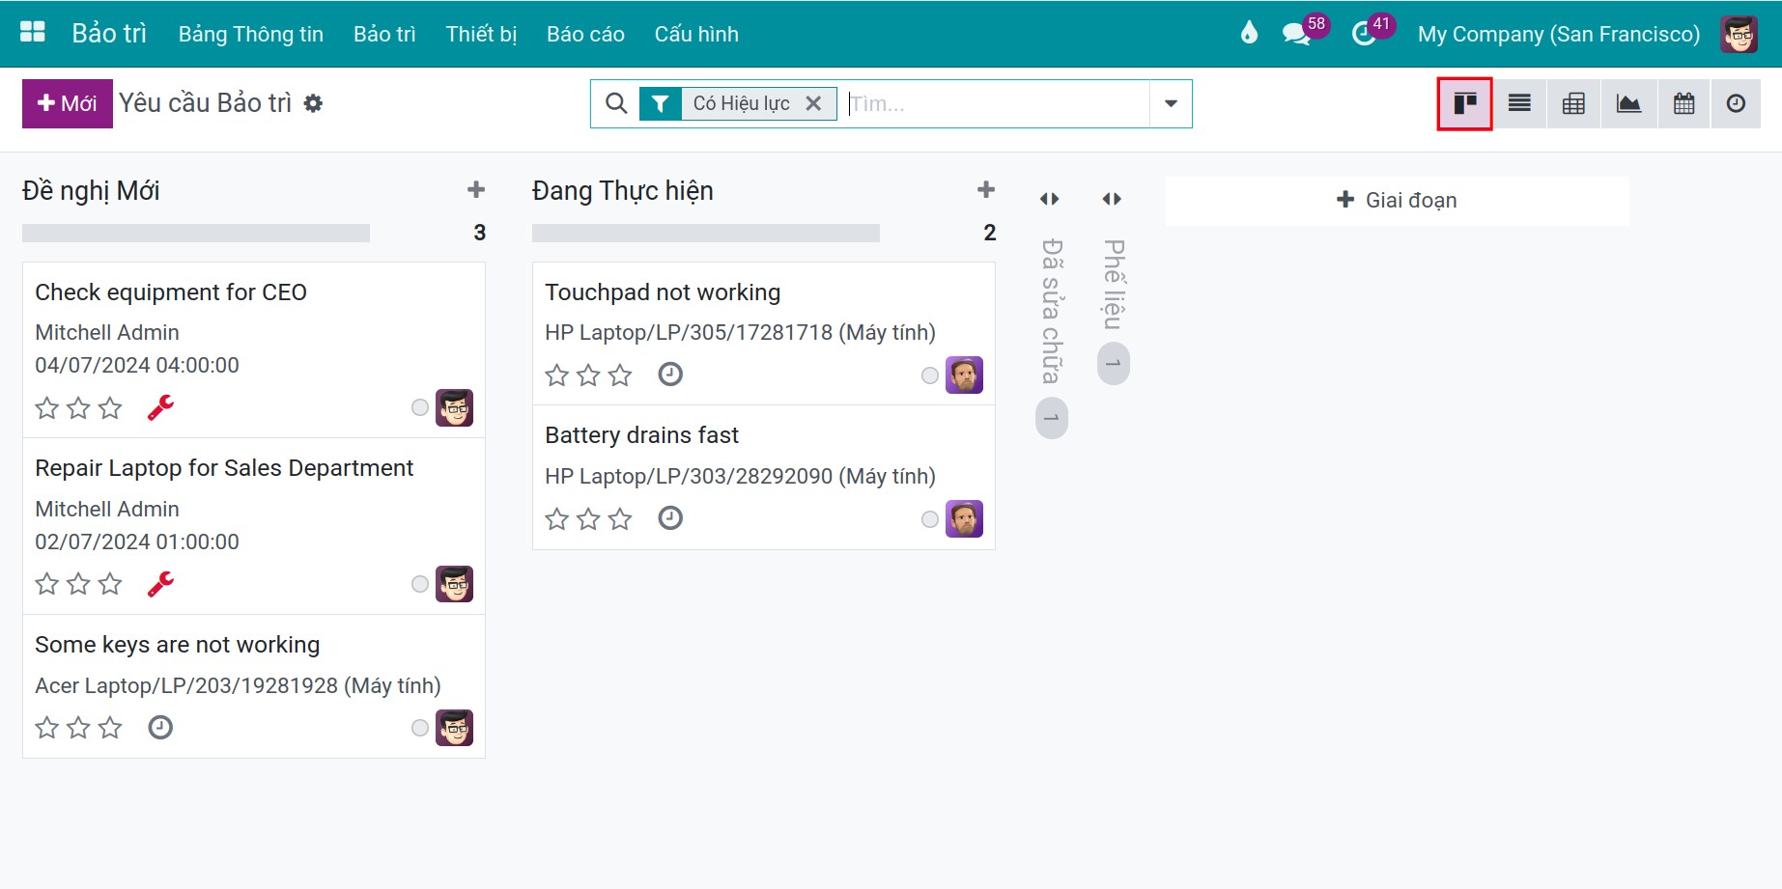Open the My Company (San Francisco) switcher
This screenshot has width=1782, height=889.
(x=1559, y=34)
